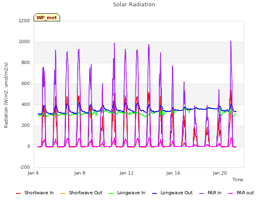Viewport: 269px width, 201px height.
Task: Click the green Longwave In swatch
Action: click(111, 193)
